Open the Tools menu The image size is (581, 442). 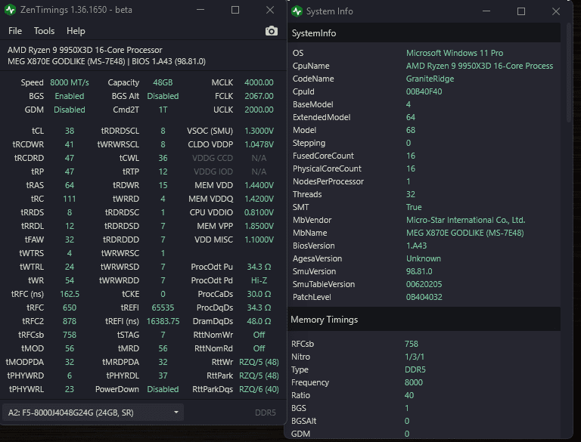(x=45, y=31)
